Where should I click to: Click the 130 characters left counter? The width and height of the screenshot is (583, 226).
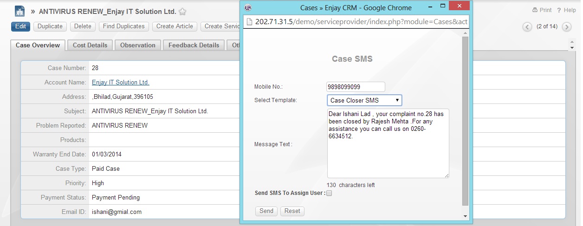(x=351, y=185)
